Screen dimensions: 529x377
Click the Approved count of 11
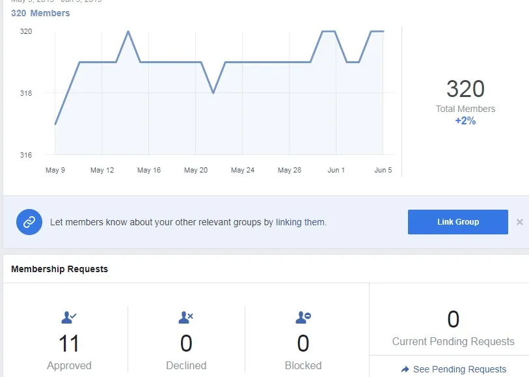pyautogui.click(x=69, y=343)
